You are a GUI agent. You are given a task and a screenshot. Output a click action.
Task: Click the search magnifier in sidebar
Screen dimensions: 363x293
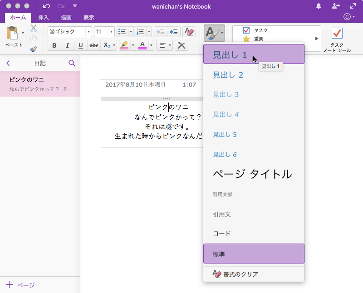click(72, 63)
